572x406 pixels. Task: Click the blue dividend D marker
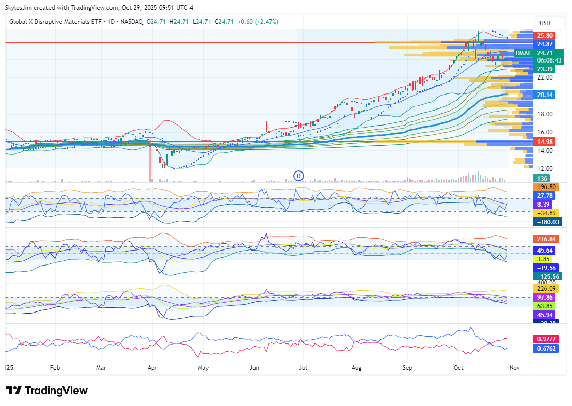pyautogui.click(x=298, y=176)
